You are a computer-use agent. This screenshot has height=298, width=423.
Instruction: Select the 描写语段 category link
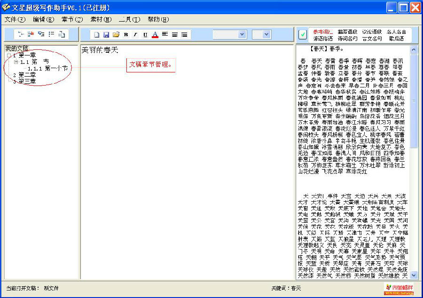pos(347,31)
